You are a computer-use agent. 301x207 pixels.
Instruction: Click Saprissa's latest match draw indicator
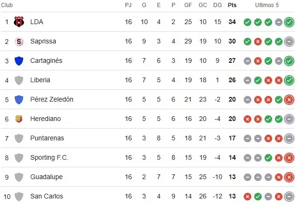tap(289, 41)
